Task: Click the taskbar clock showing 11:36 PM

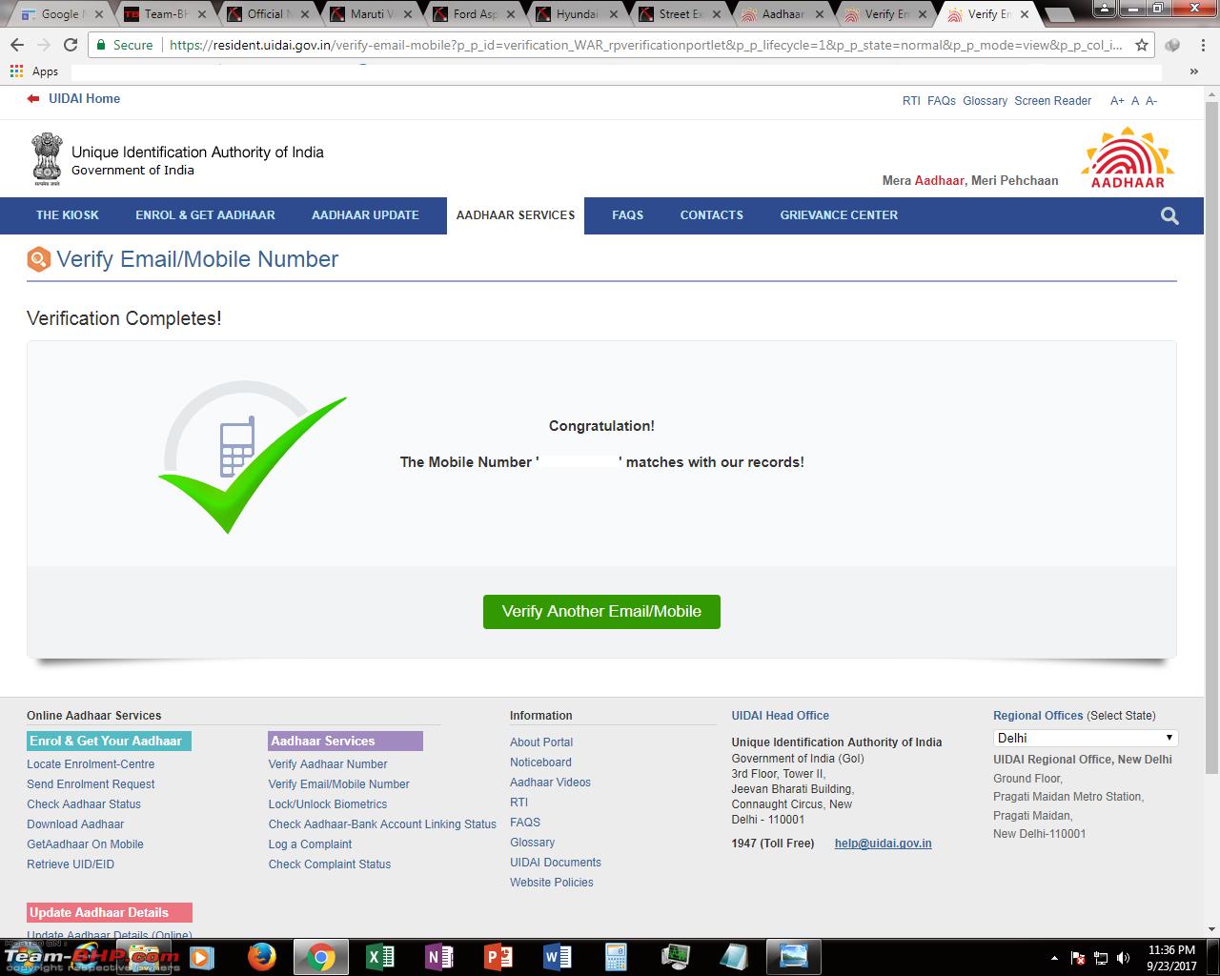Action: (x=1171, y=958)
